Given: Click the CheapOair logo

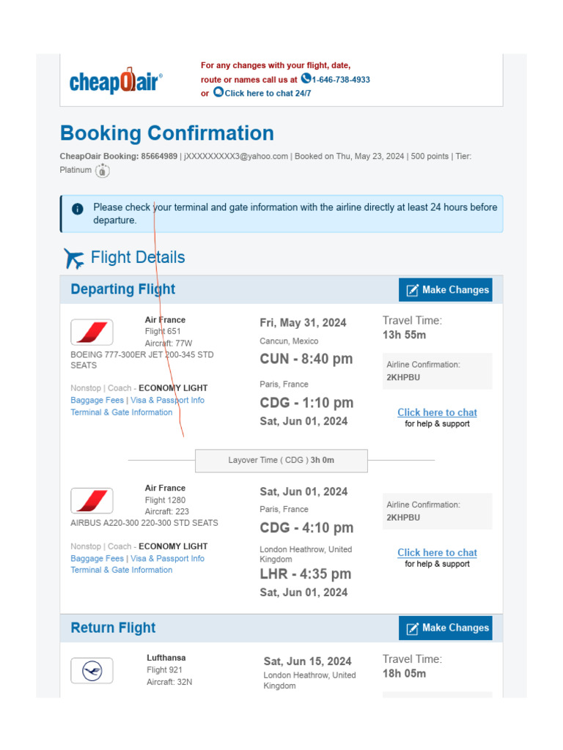Looking at the screenshot, I should coord(117,81).
